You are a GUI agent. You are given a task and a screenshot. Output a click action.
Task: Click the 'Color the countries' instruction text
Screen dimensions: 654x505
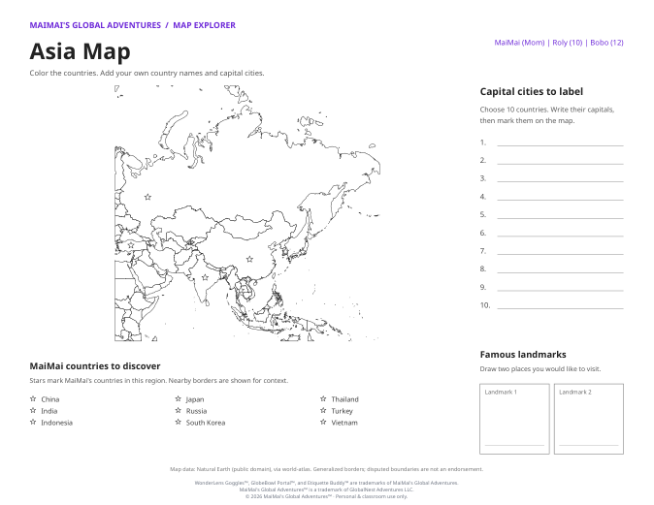147,73
